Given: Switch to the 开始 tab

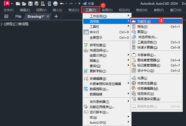Looking at the screenshot, I should (x=18, y=16).
